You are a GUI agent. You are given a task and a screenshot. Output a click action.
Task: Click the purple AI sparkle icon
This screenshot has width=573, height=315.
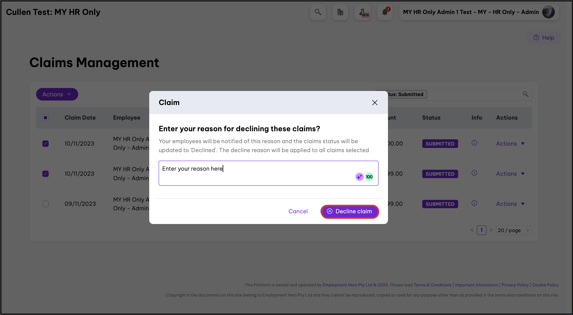[x=359, y=177]
